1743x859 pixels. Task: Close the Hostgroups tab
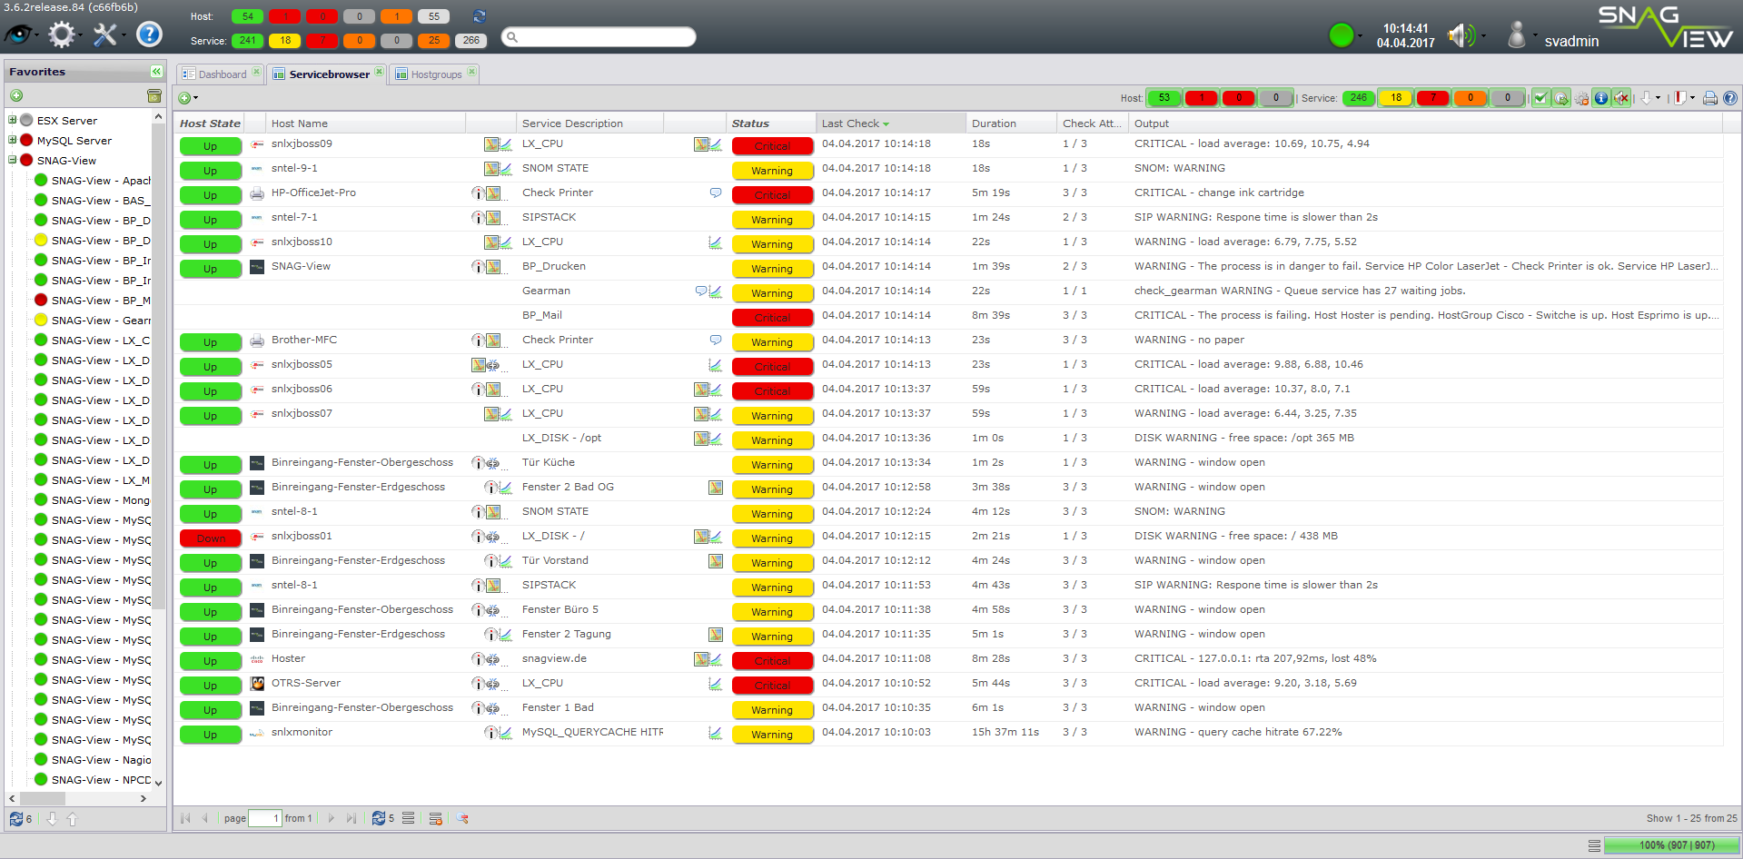pyautogui.click(x=471, y=72)
